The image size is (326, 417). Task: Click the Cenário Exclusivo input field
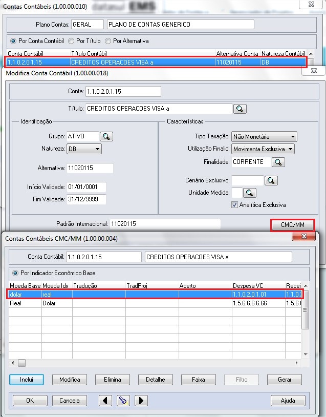click(248, 180)
